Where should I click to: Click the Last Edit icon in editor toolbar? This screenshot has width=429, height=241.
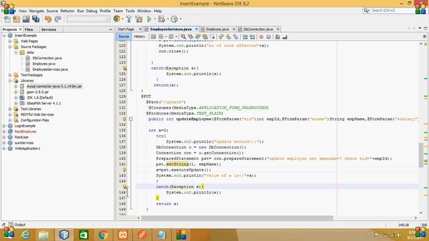coord(154,37)
